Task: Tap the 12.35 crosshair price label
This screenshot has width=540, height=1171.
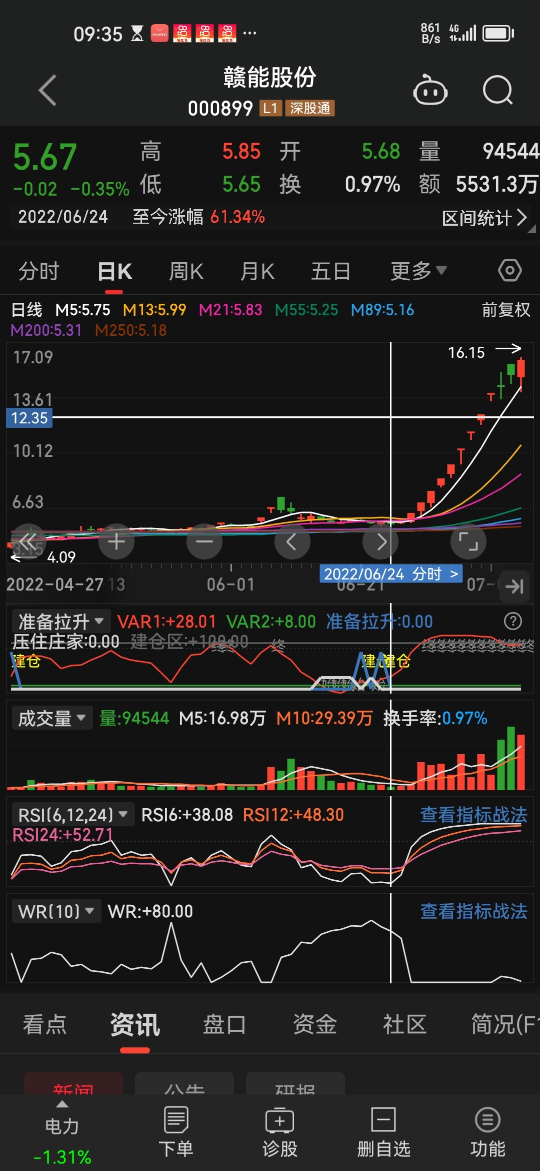Action: pyautogui.click(x=29, y=418)
